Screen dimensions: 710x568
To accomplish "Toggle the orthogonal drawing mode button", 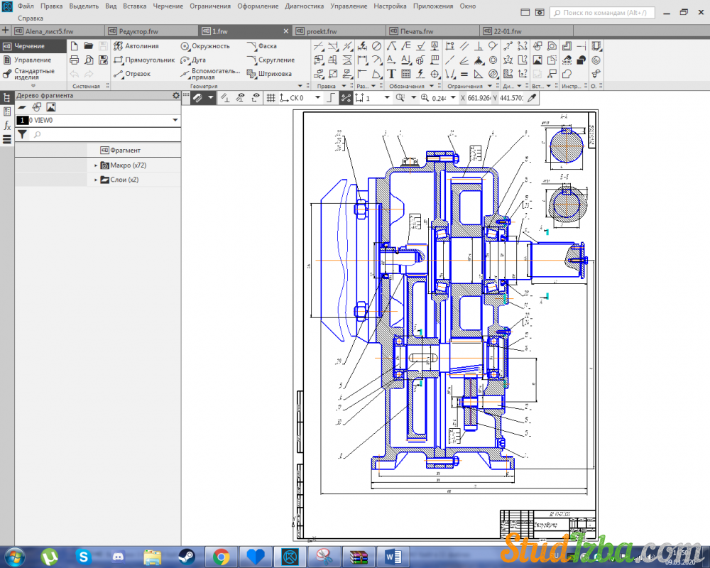I will coord(331,98).
